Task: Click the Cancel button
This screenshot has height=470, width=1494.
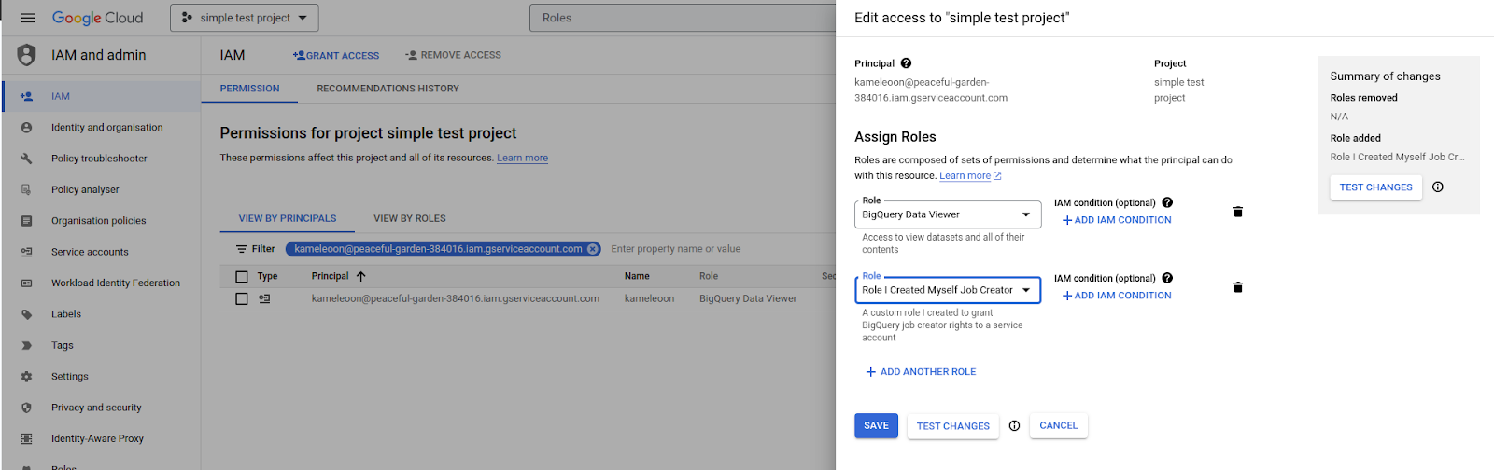Action: [1059, 426]
